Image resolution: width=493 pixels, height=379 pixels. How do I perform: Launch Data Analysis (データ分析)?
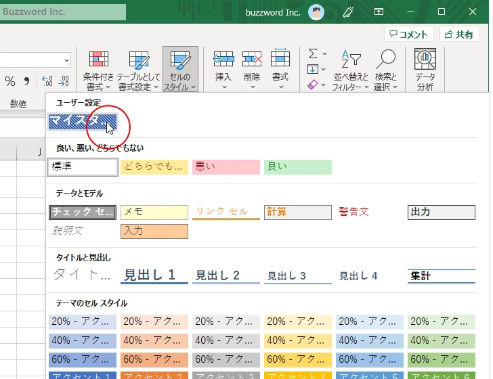[x=425, y=70]
